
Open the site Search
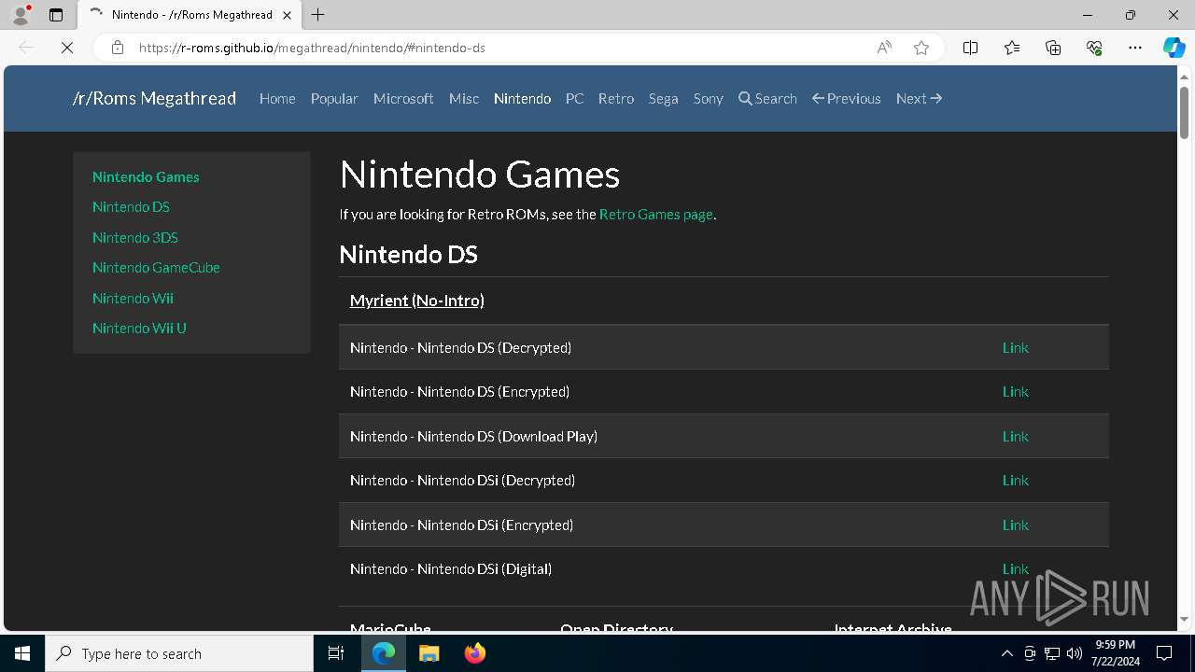pyautogui.click(x=767, y=98)
